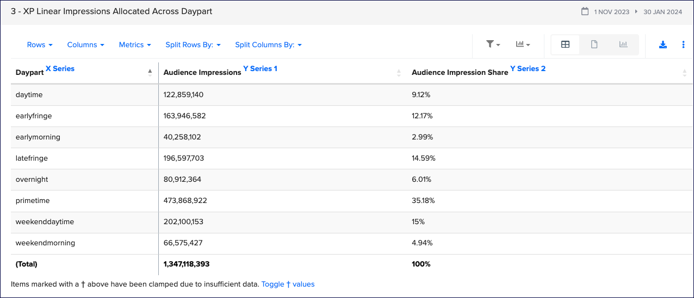Screen dimensions: 694x298
Task: Expand the Rows dropdown
Action: [40, 45]
